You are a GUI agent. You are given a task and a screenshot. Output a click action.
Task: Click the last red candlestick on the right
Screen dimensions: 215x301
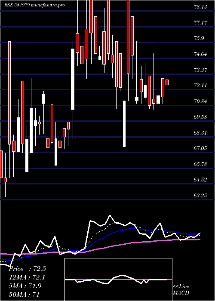point(167,82)
